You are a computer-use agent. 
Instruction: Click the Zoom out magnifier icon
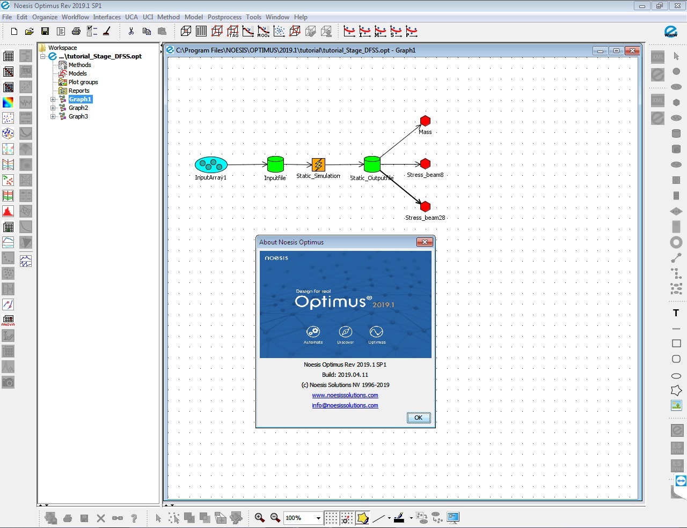point(275,518)
